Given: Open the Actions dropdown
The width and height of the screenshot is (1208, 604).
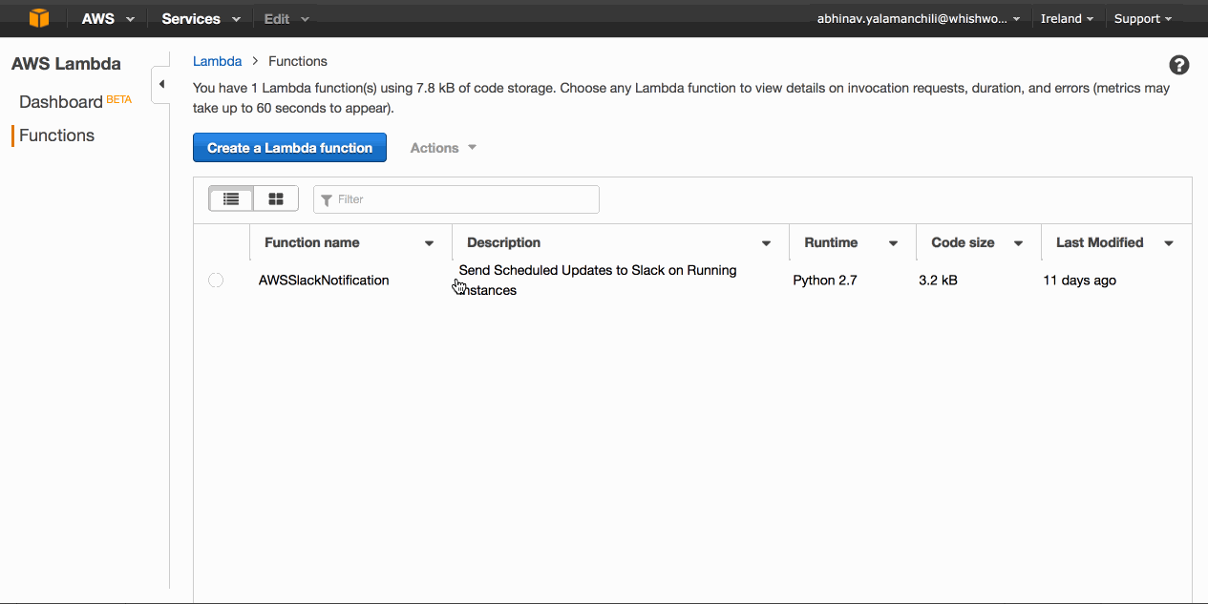Looking at the screenshot, I should click(x=443, y=148).
